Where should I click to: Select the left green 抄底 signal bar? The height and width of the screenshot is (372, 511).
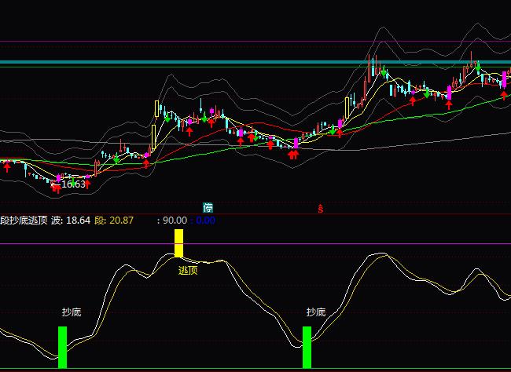click(63, 347)
